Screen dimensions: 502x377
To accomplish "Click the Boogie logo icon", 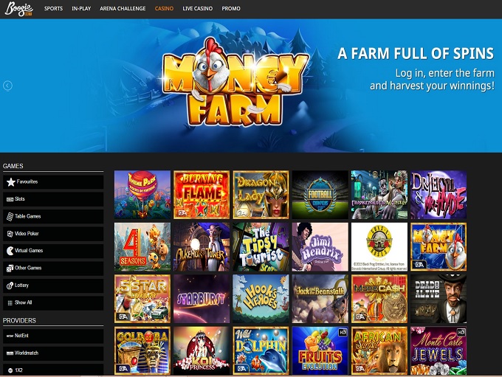I will click(19, 9).
